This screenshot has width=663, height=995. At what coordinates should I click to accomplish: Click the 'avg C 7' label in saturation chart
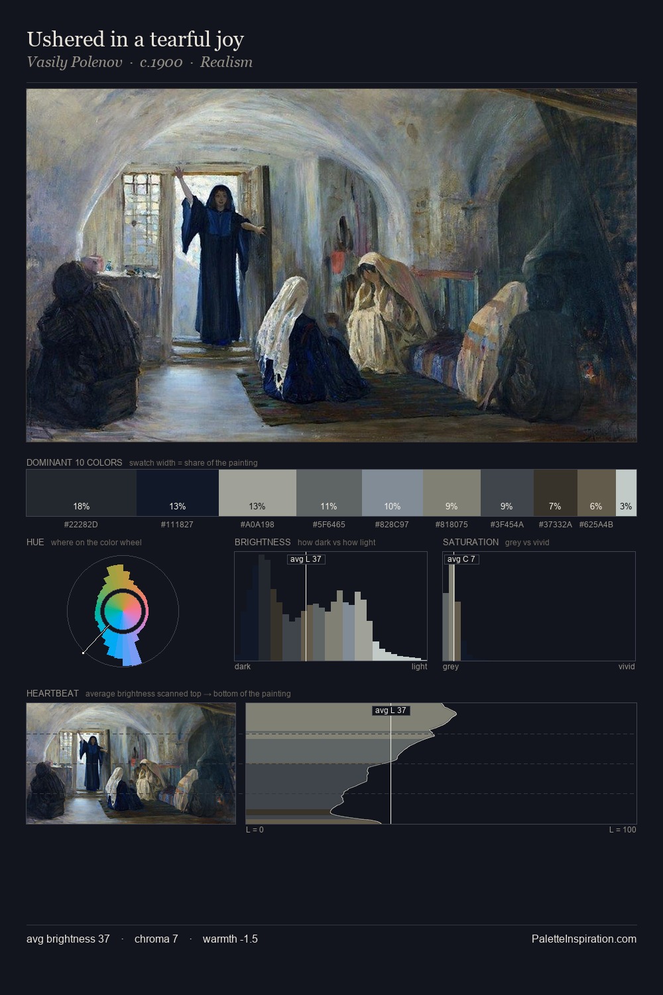tap(461, 559)
